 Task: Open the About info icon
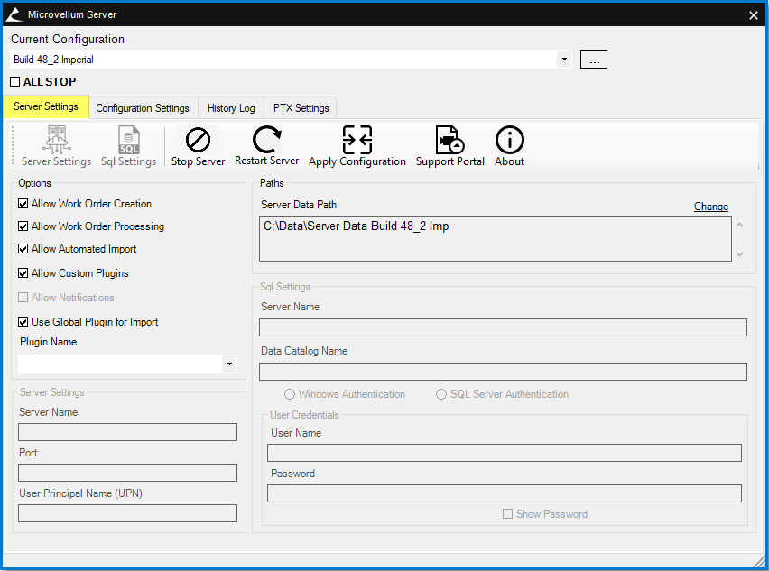click(x=510, y=141)
